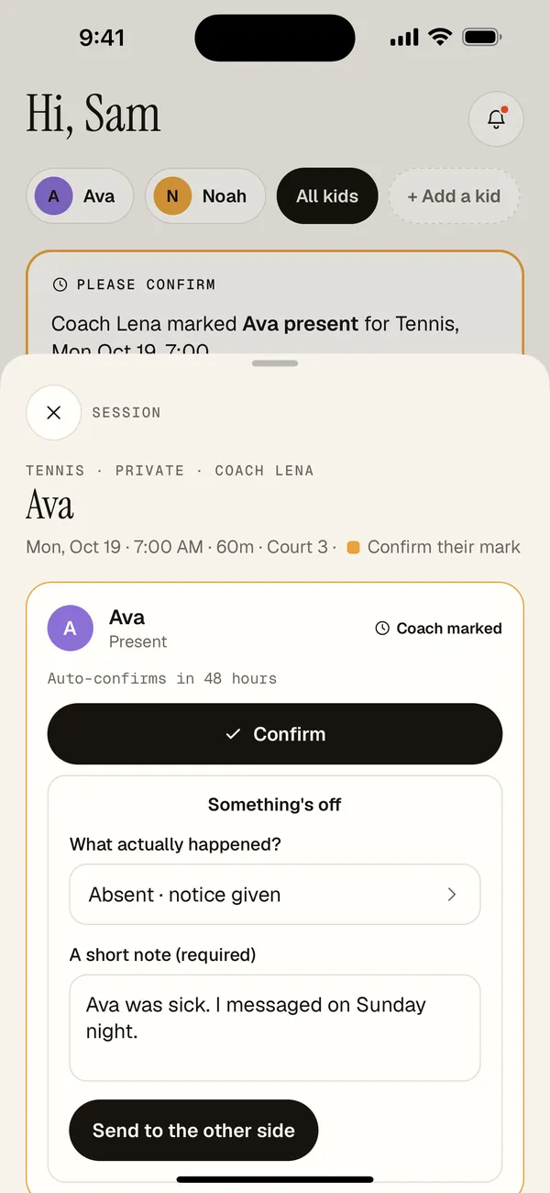
Task: Tap the orange square status indicator
Action: (x=353, y=548)
